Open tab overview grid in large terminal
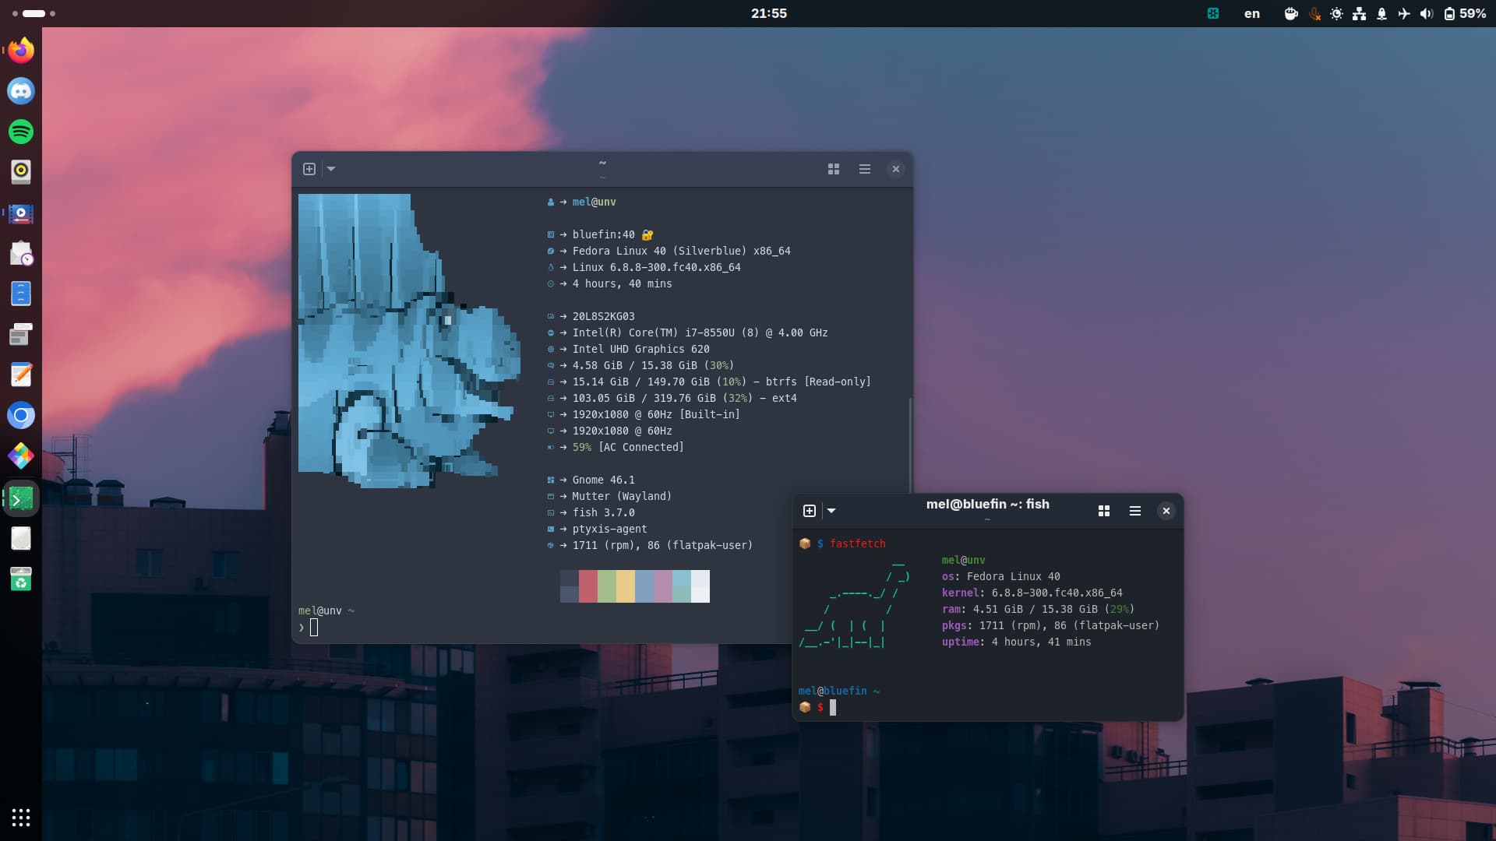Image resolution: width=1496 pixels, height=841 pixels. tap(834, 169)
